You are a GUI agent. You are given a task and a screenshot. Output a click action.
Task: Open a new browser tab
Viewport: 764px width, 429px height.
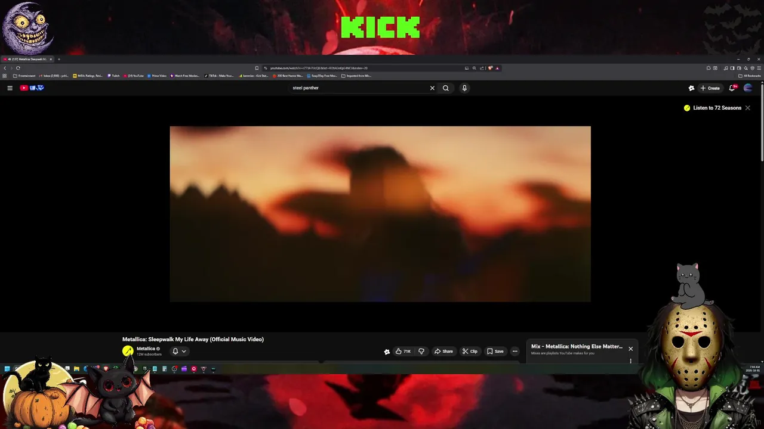58,59
